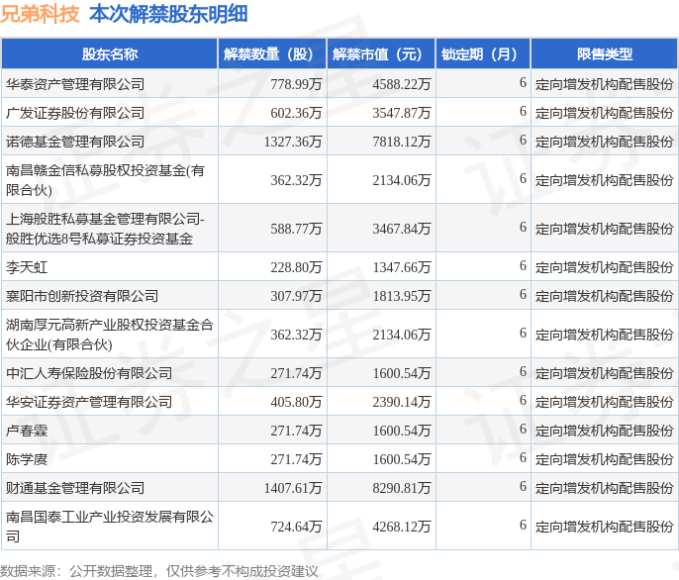Select 华安证券资产管理有限公司 entry

[x=88, y=402]
